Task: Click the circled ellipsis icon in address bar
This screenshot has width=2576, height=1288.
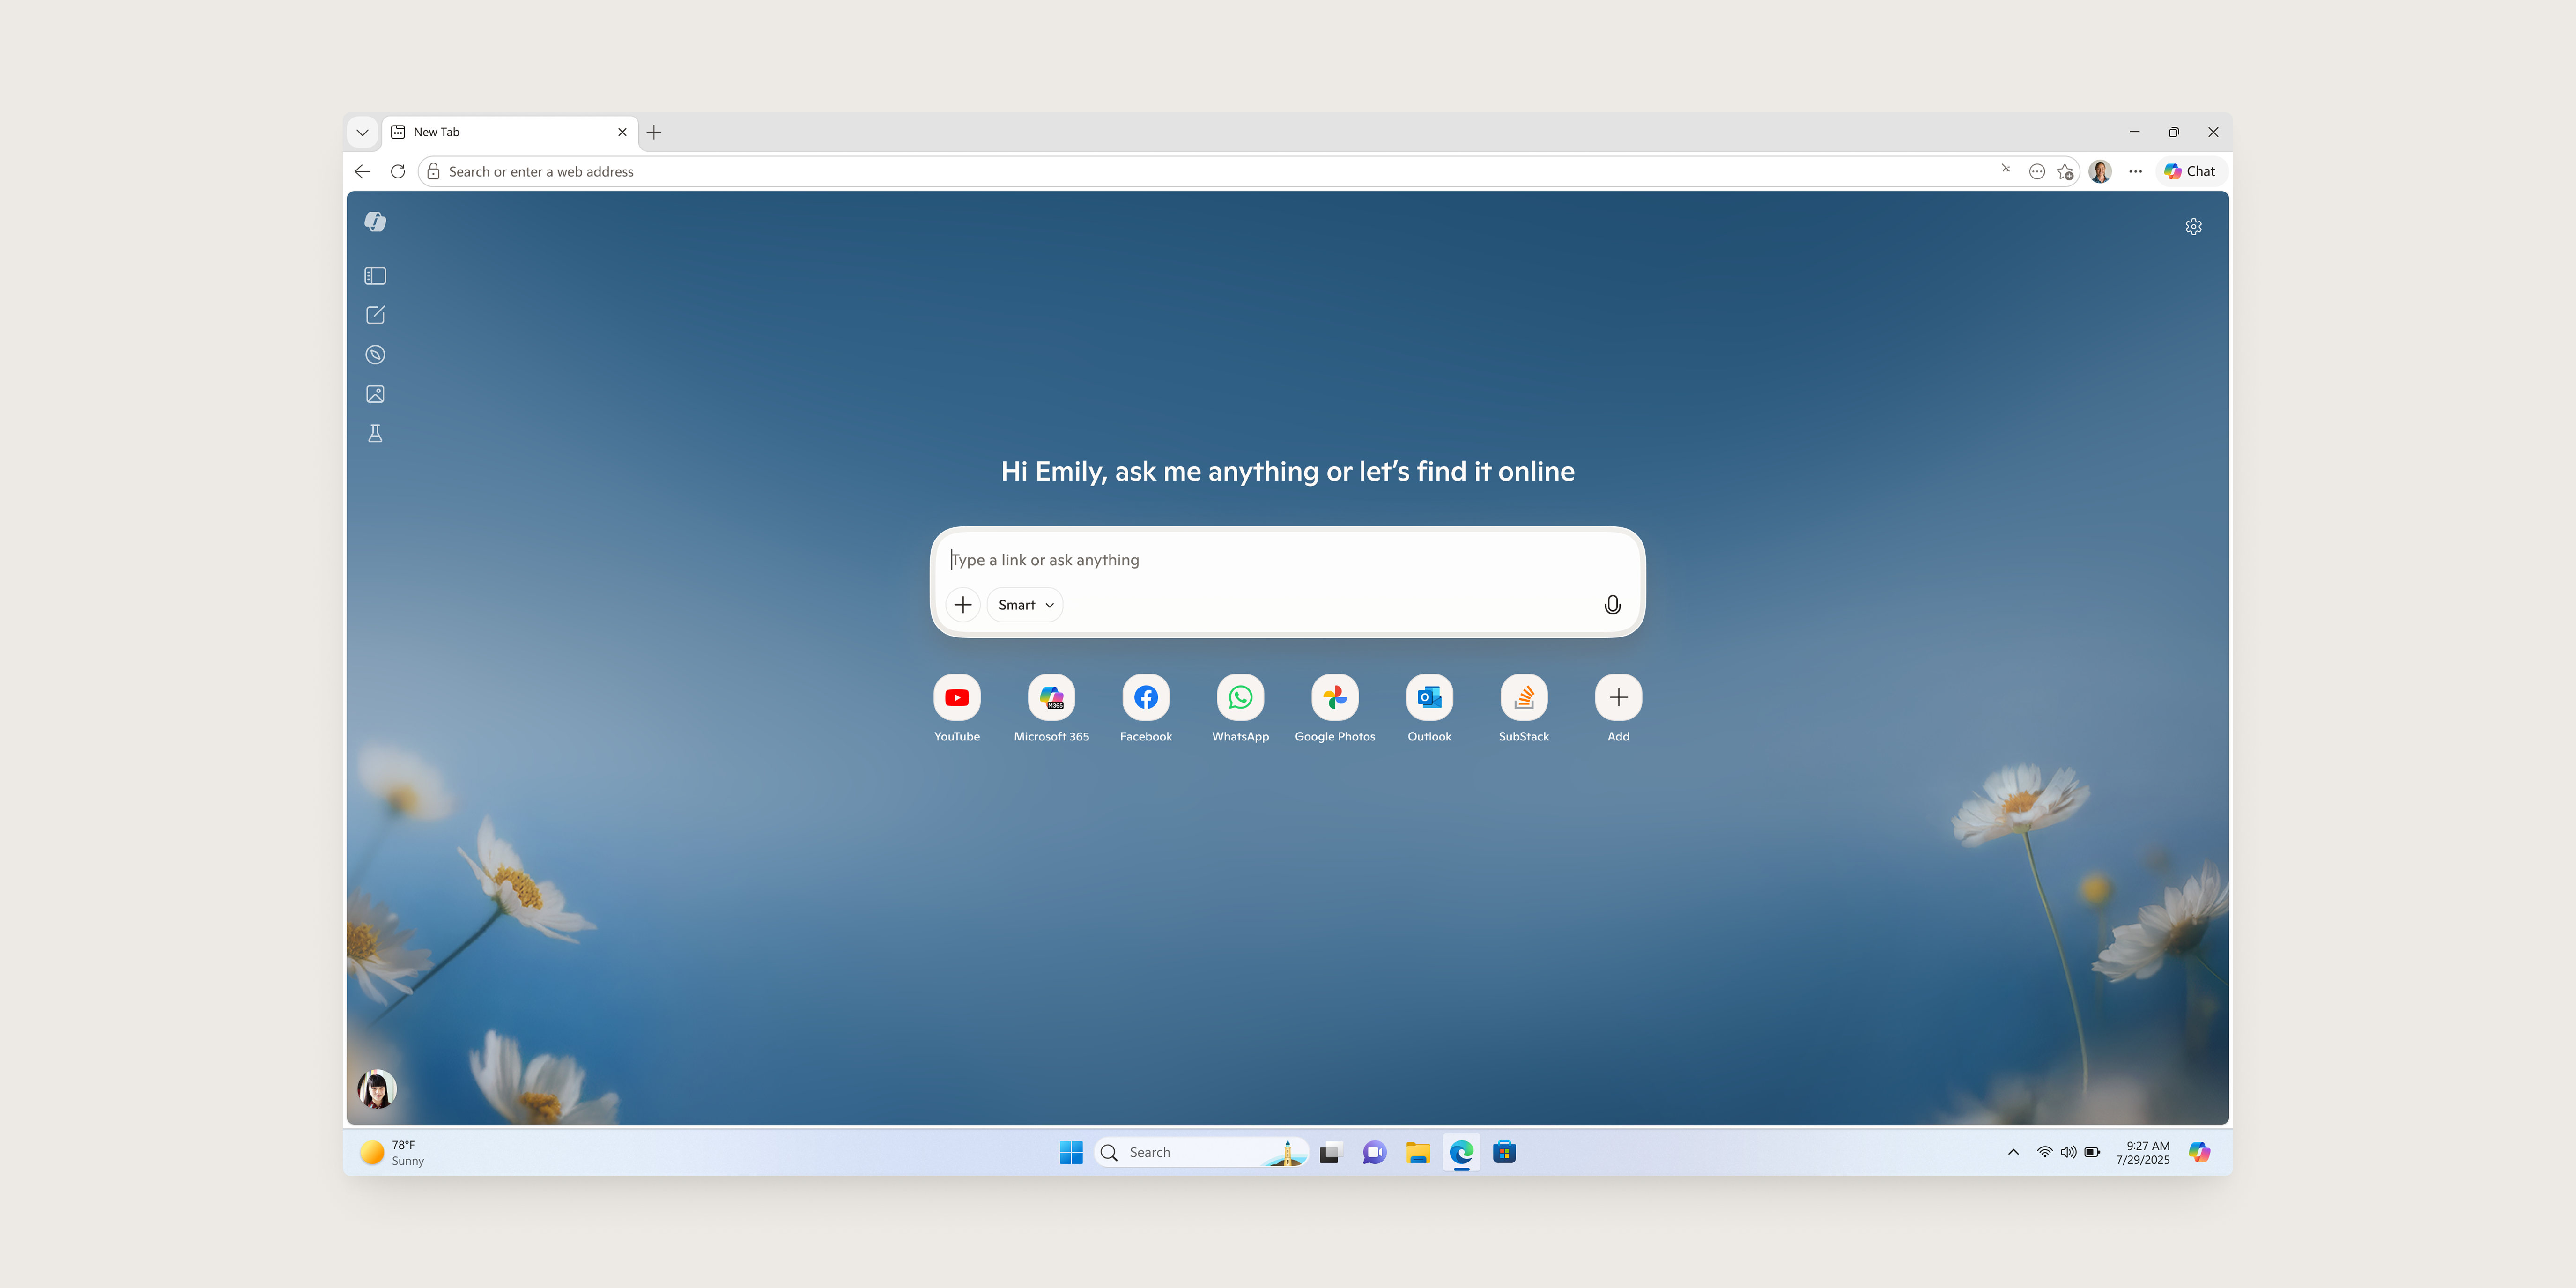Action: point(2036,172)
